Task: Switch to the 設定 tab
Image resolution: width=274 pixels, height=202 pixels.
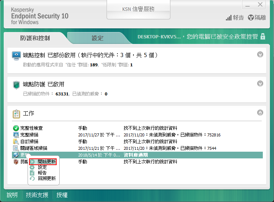Action: pyautogui.click(x=98, y=38)
